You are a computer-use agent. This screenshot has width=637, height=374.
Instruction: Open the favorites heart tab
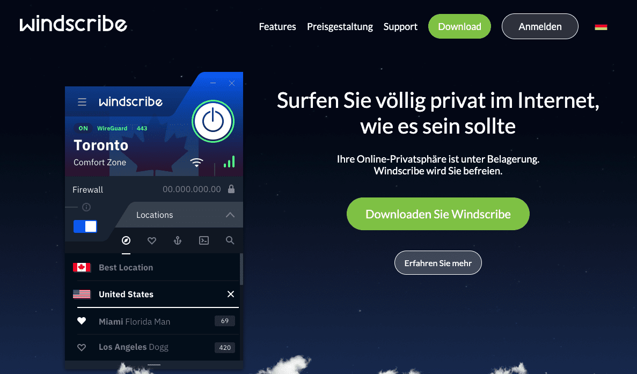(152, 241)
